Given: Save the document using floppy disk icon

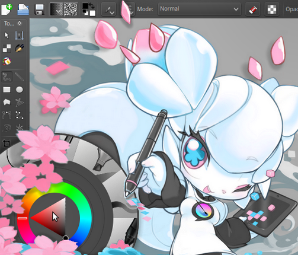Looking at the screenshot, I should [x=39, y=9].
